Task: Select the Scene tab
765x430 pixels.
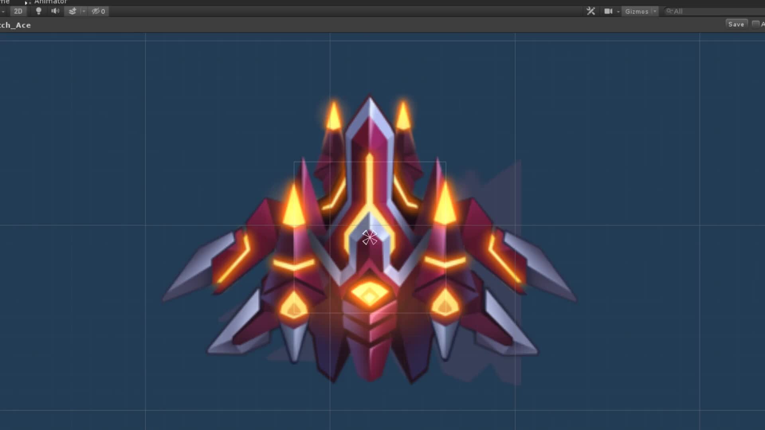Action: tap(4, 2)
